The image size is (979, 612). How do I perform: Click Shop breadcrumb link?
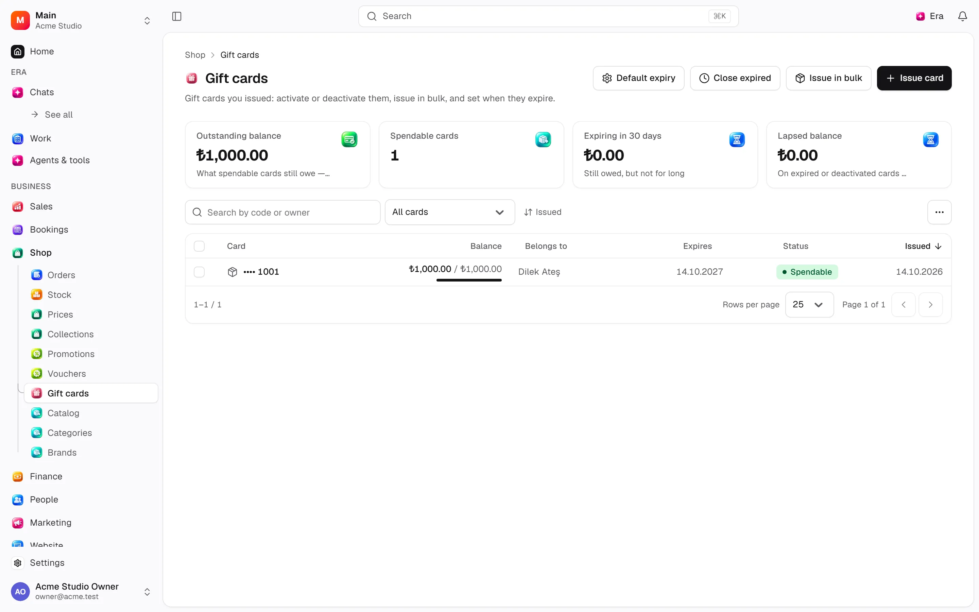coord(195,55)
